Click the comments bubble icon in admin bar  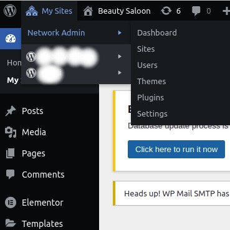[x=196, y=11]
